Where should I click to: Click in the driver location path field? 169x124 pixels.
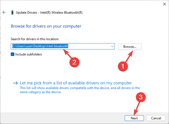[x=63, y=46]
